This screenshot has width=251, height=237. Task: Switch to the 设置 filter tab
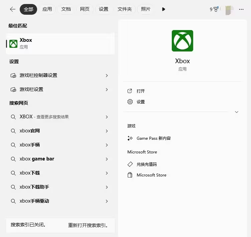[103, 9]
